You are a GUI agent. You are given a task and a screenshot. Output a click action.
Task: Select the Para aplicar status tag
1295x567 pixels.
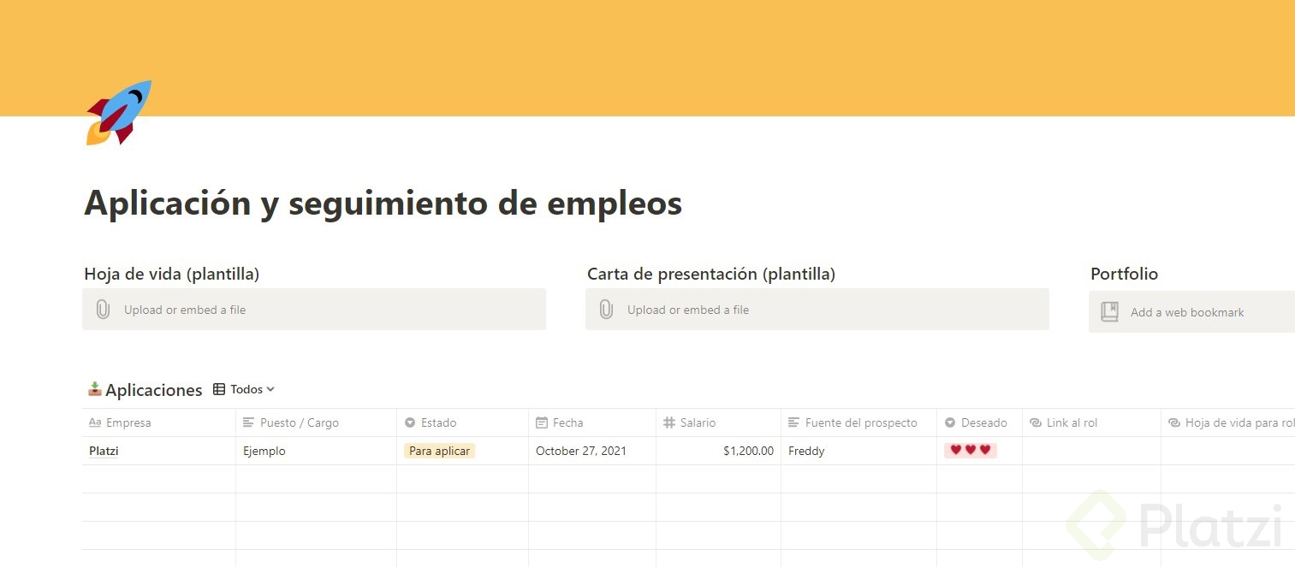coord(439,451)
